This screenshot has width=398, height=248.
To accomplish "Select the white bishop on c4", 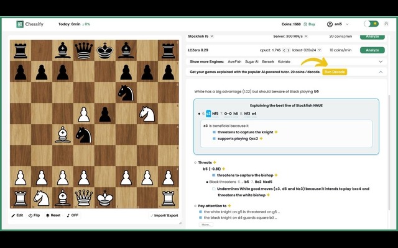I will (x=63, y=135).
